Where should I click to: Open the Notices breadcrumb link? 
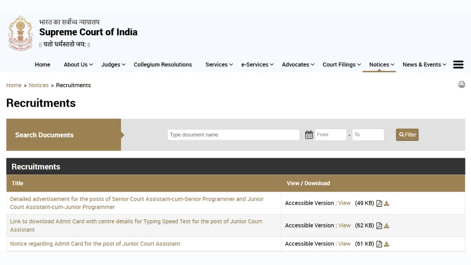[39, 85]
